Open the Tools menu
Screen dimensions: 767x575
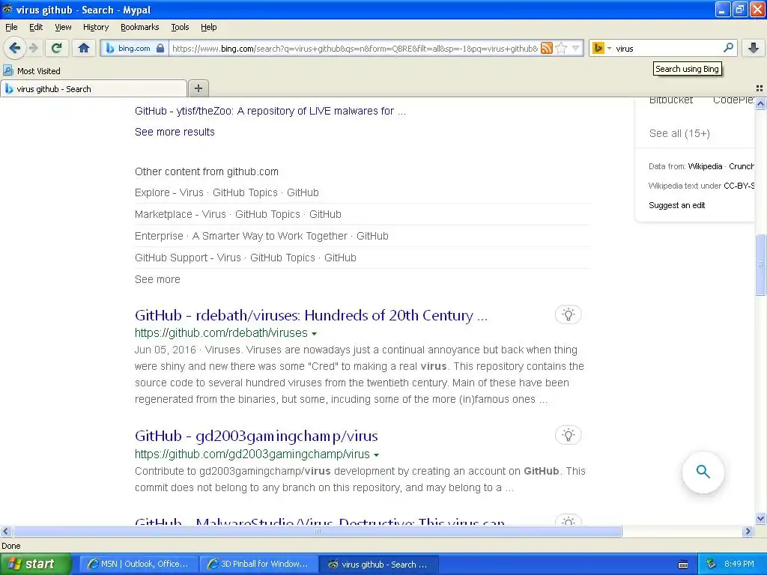pyautogui.click(x=180, y=27)
